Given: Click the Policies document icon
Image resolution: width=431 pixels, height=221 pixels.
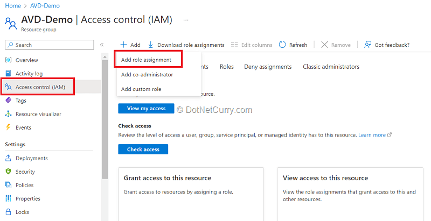Looking at the screenshot, I should coord(9,185).
